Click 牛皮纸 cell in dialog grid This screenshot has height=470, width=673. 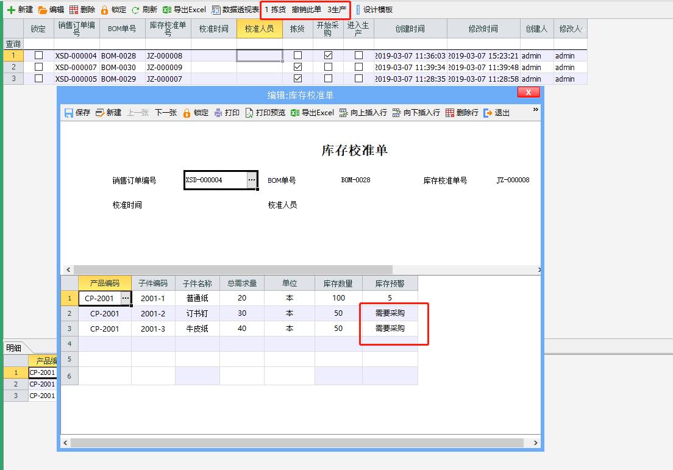pos(198,329)
